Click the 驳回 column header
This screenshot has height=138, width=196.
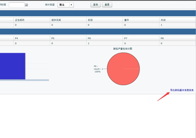pos(90,20)
